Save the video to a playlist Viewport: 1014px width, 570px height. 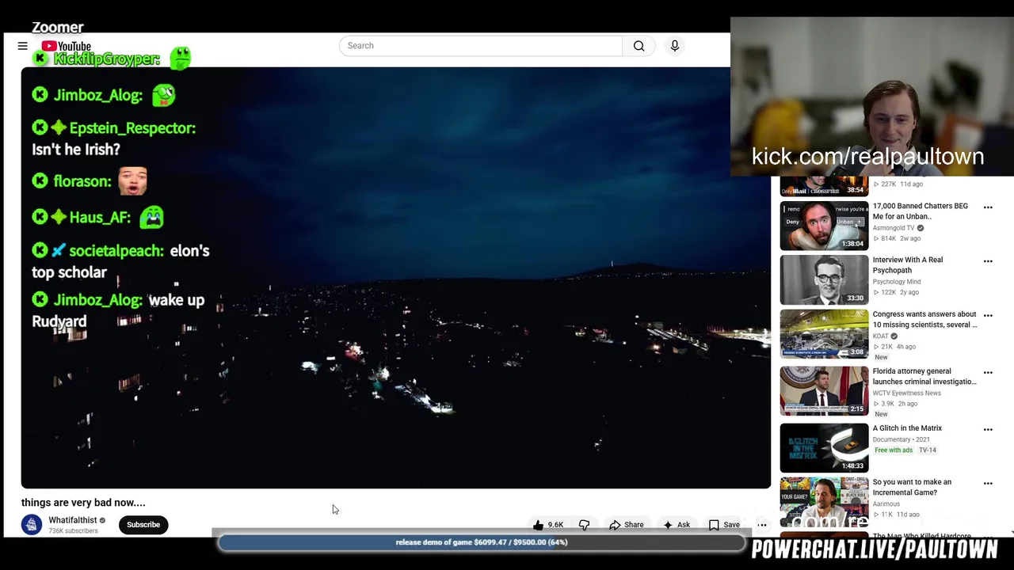point(724,525)
